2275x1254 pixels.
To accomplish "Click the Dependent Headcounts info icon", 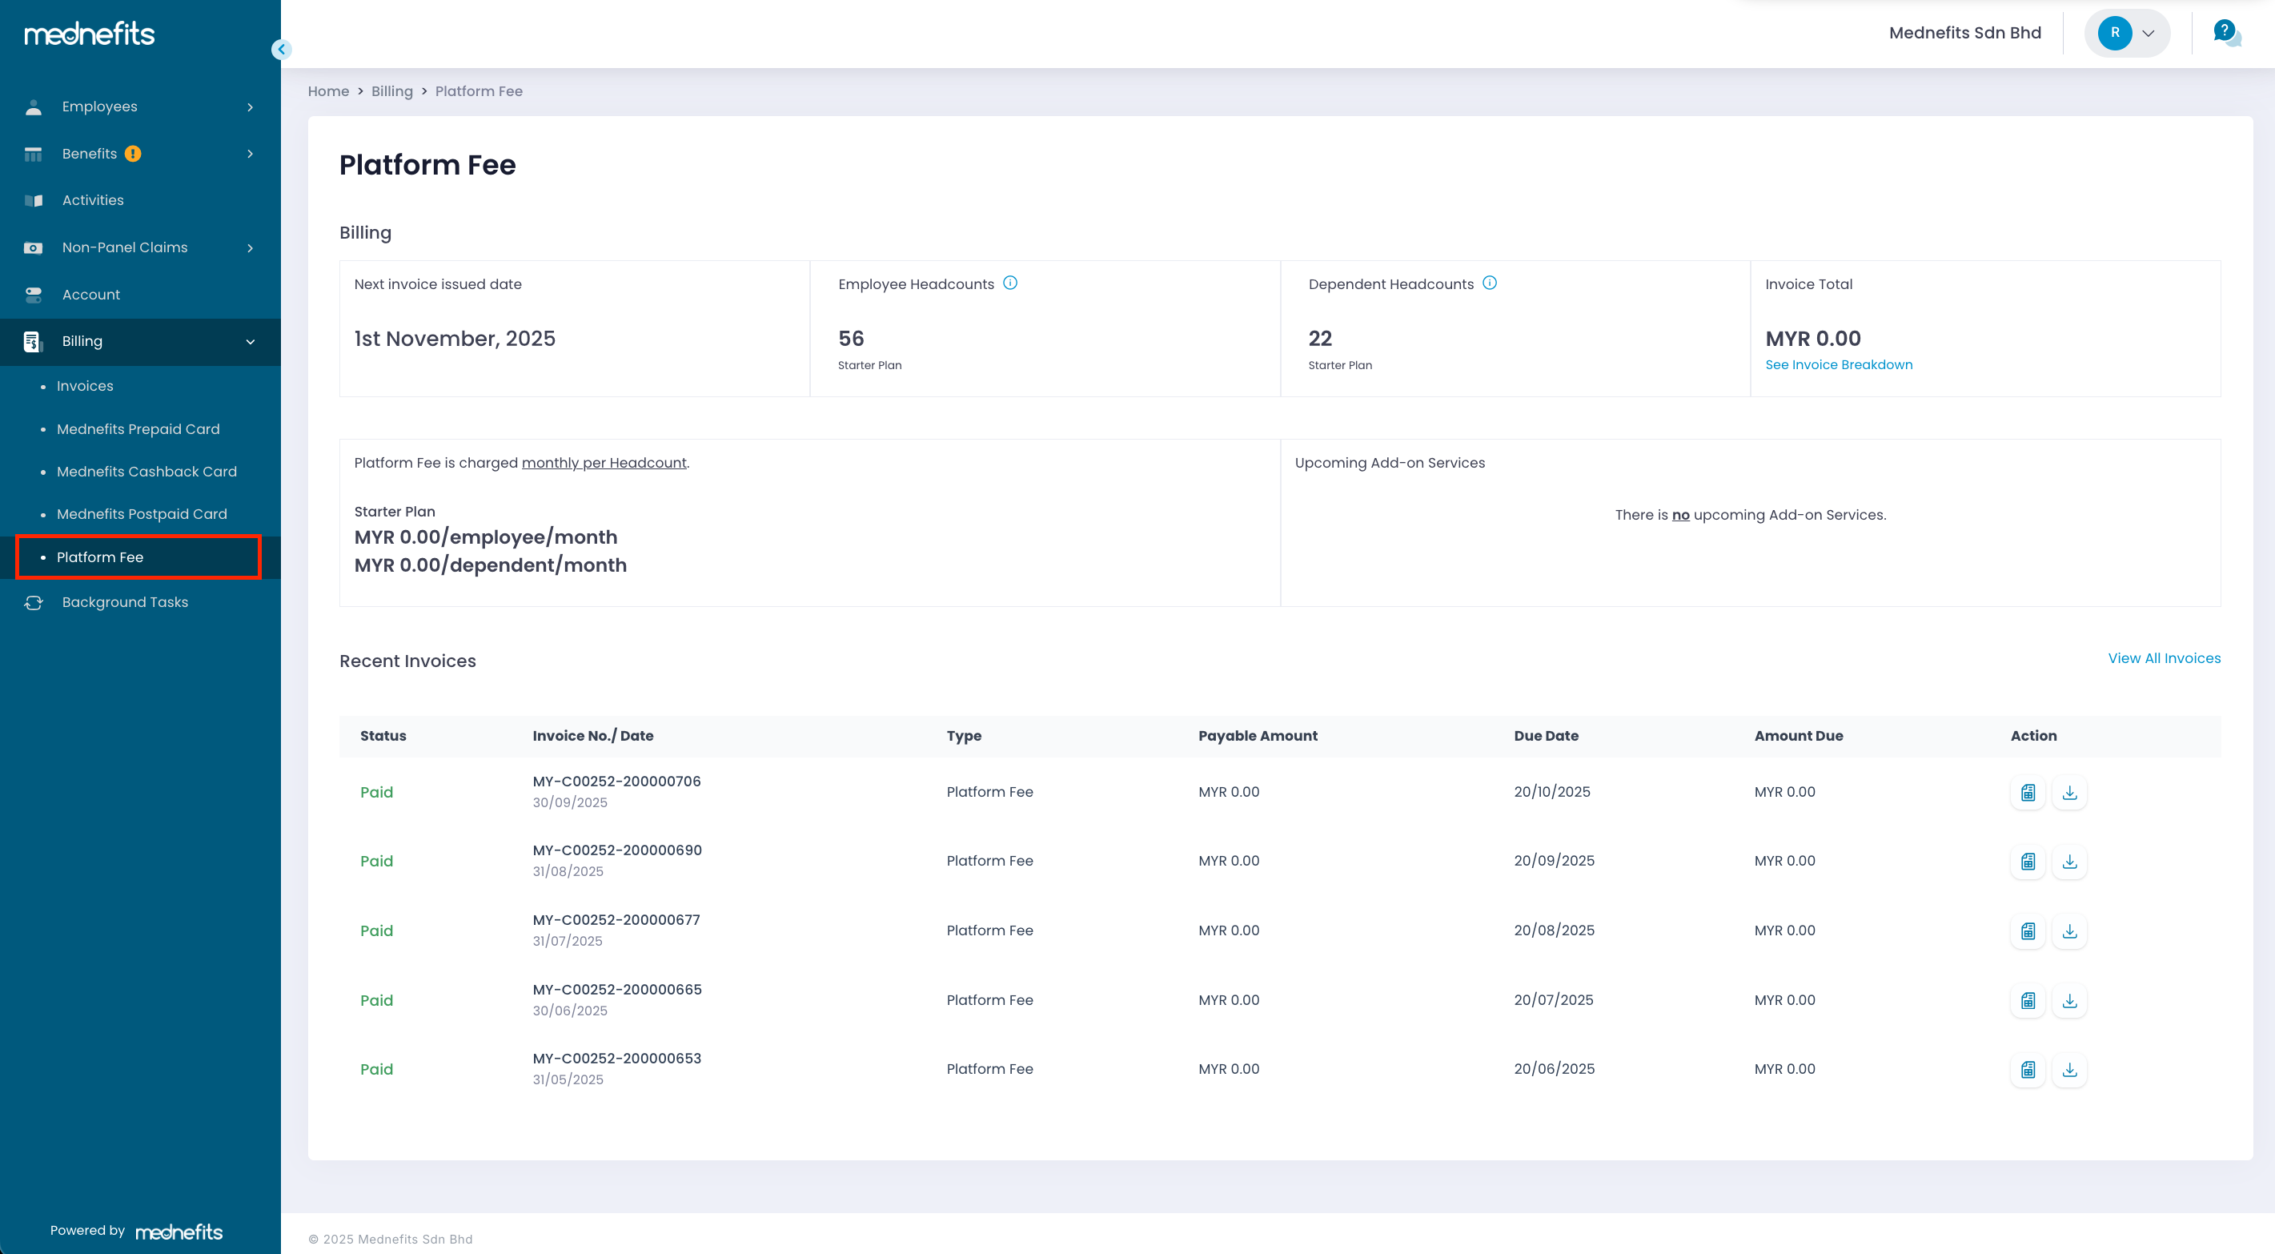I will (x=1490, y=283).
